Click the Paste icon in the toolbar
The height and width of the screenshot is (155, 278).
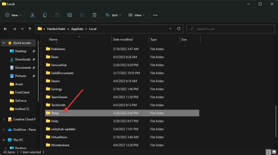[57, 15]
